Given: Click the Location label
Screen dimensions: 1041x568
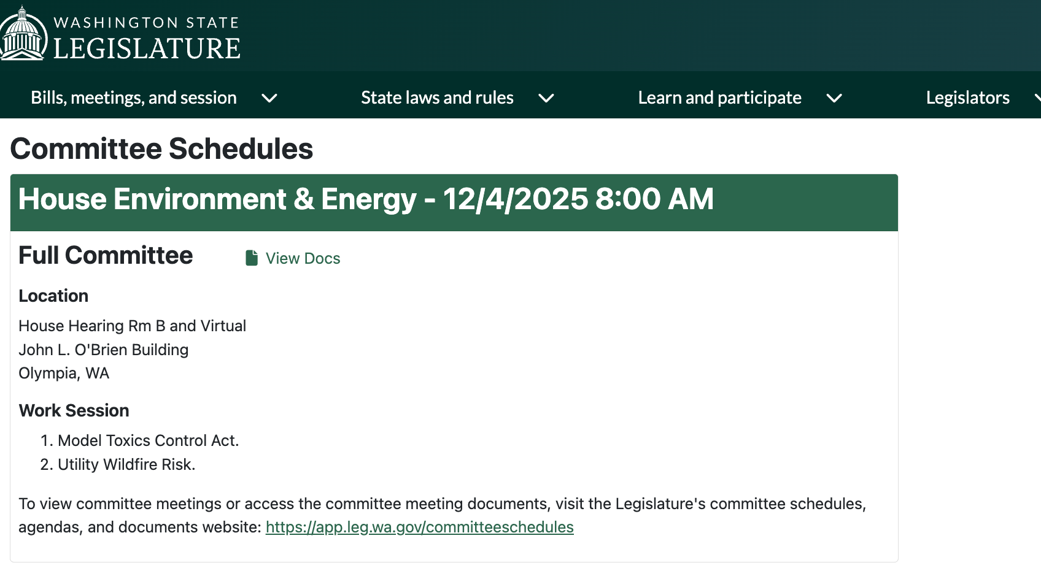Looking at the screenshot, I should click(x=53, y=296).
